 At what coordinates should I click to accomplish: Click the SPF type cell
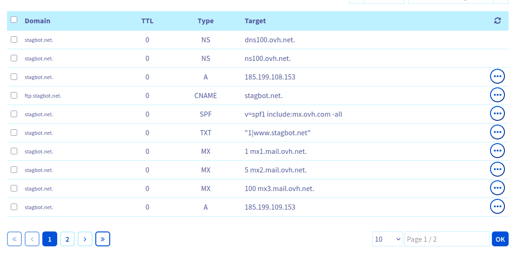pyautogui.click(x=206, y=114)
